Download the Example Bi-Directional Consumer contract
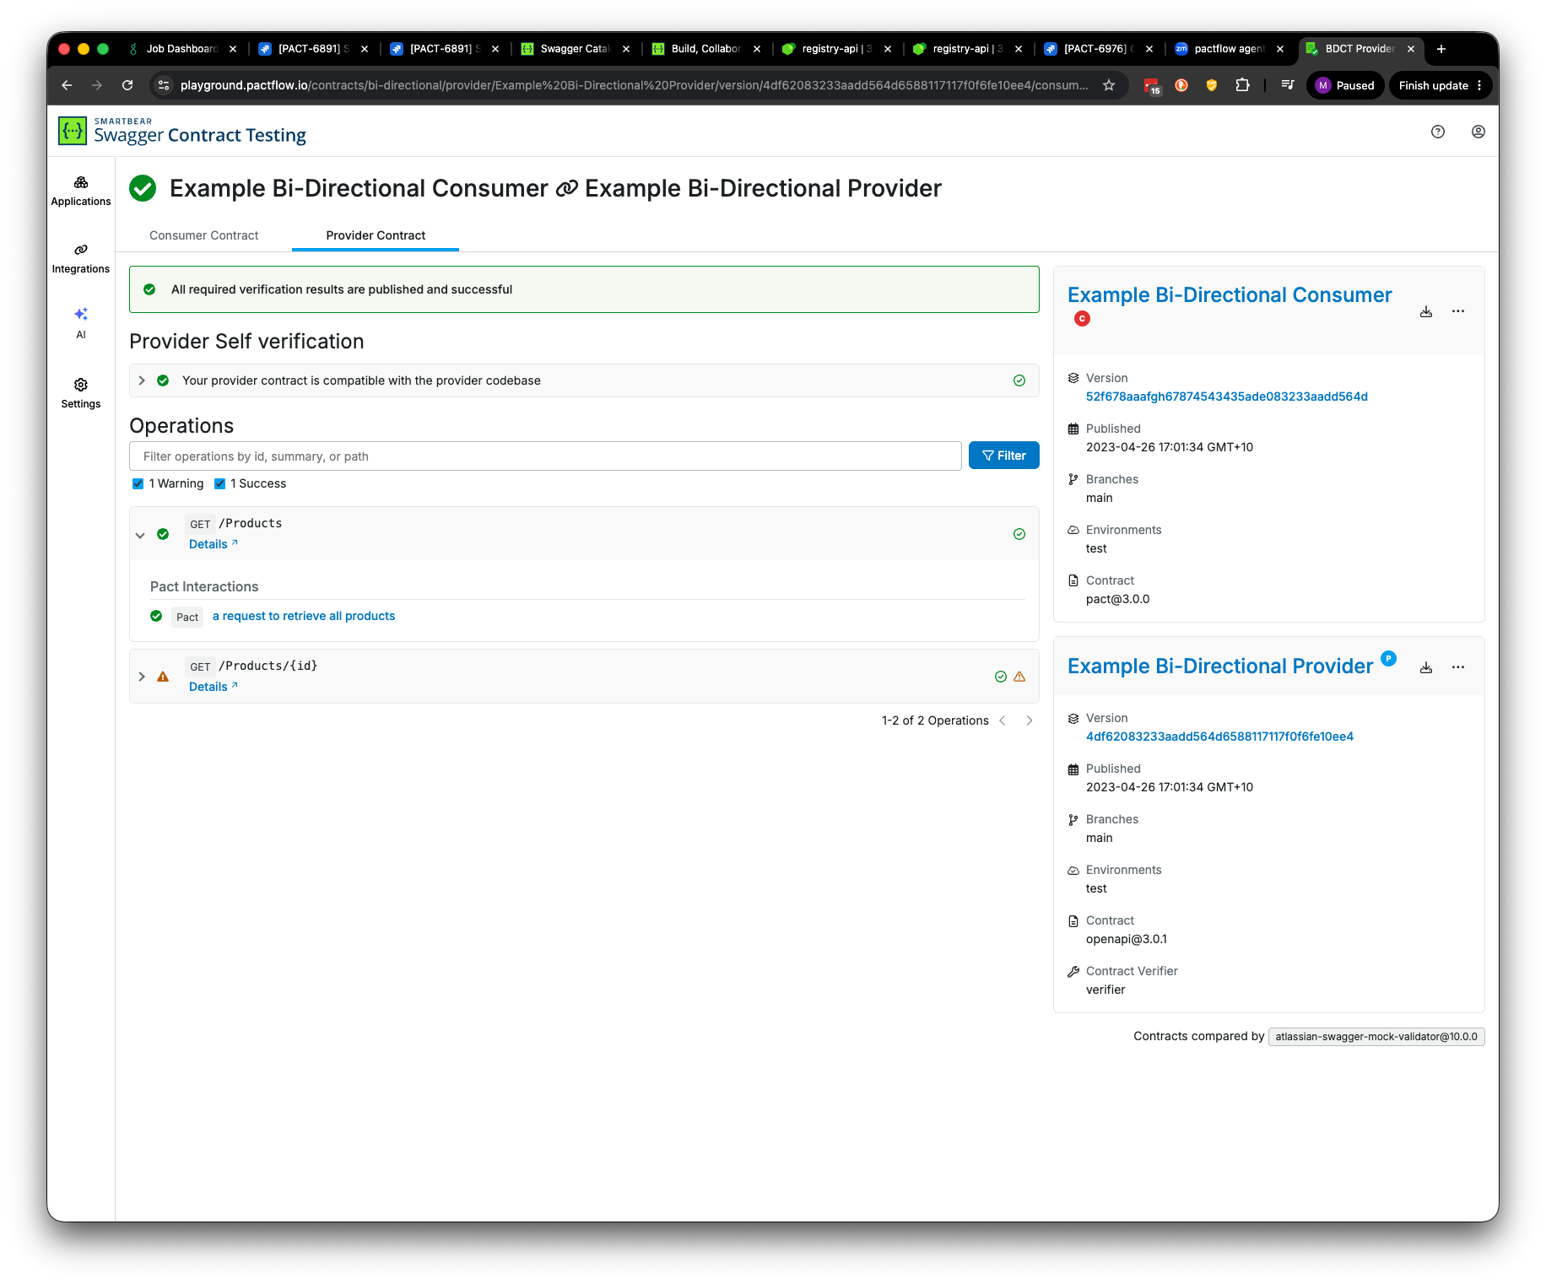This screenshot has height=1284, width=1546. (x=1426, y=311)
